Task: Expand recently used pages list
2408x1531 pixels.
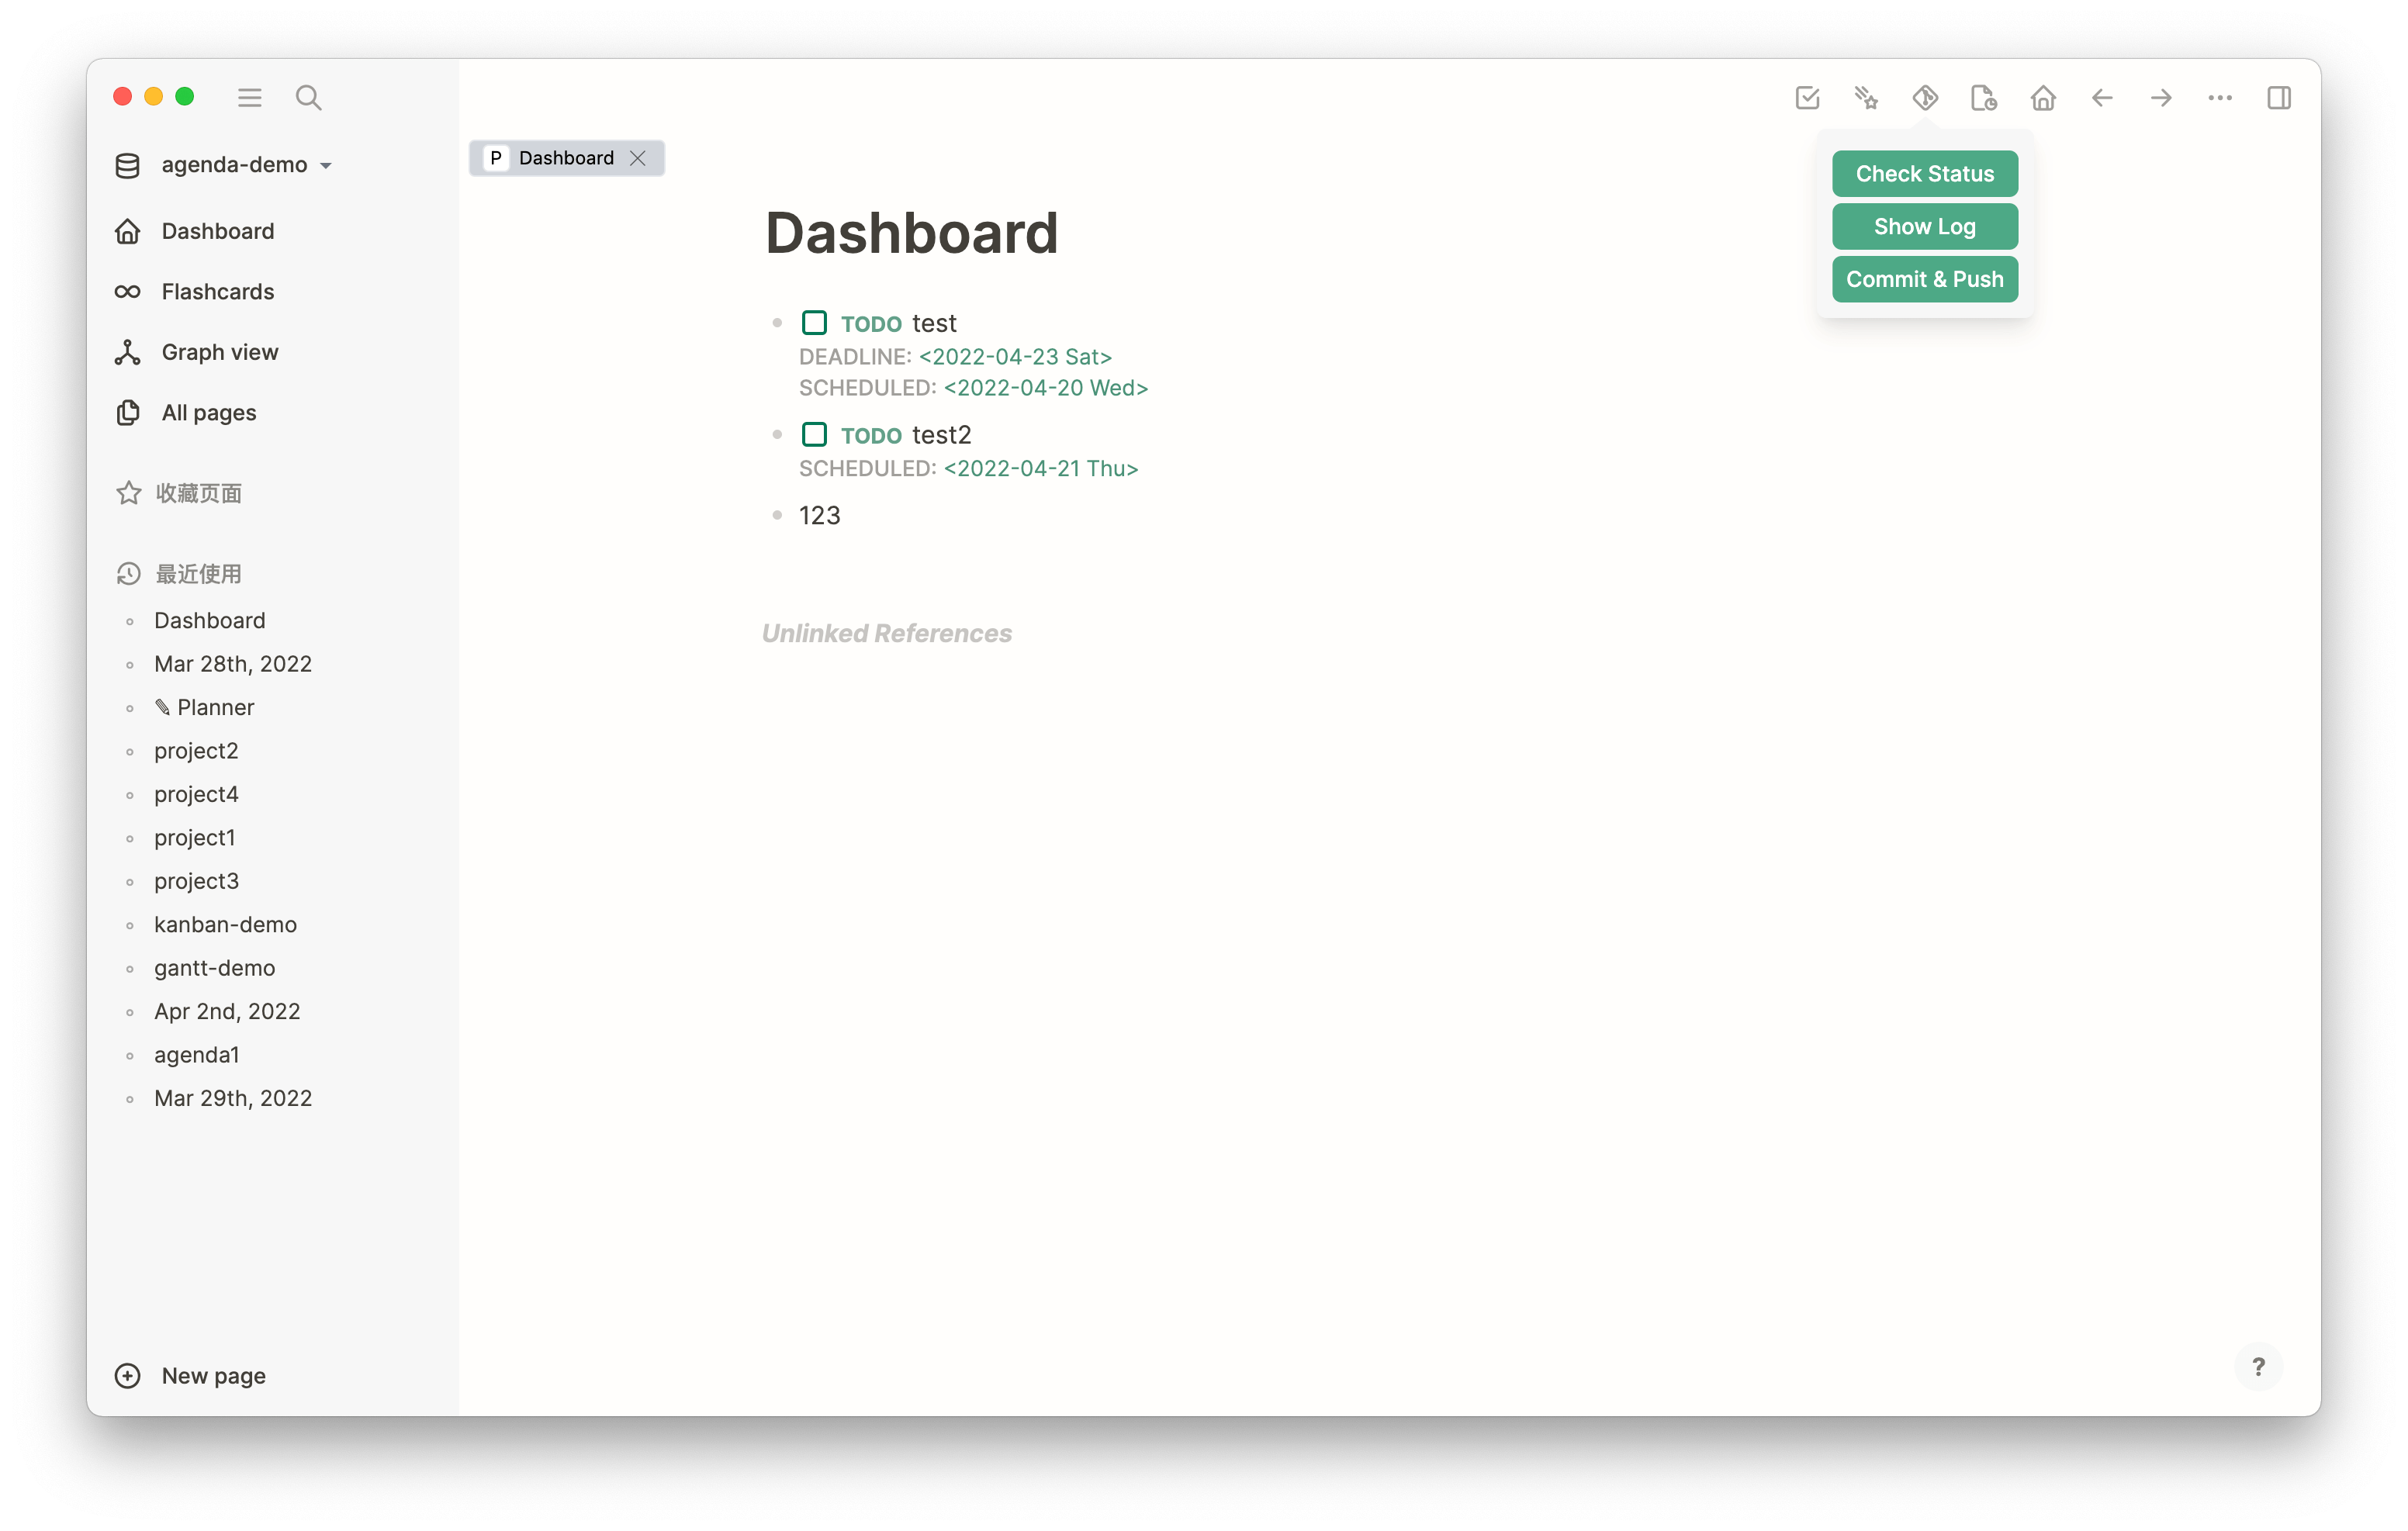Action: [x=199, y=573]
